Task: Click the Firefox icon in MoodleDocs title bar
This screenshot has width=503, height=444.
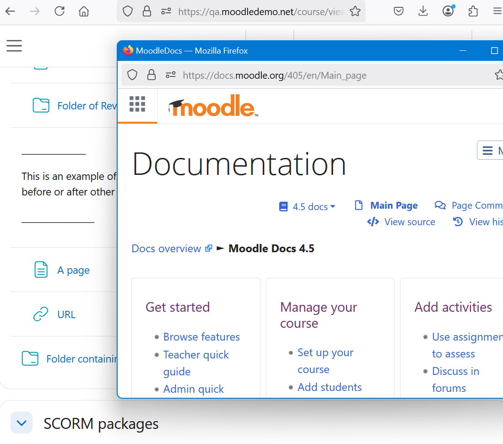Action: tap(128, 50)
